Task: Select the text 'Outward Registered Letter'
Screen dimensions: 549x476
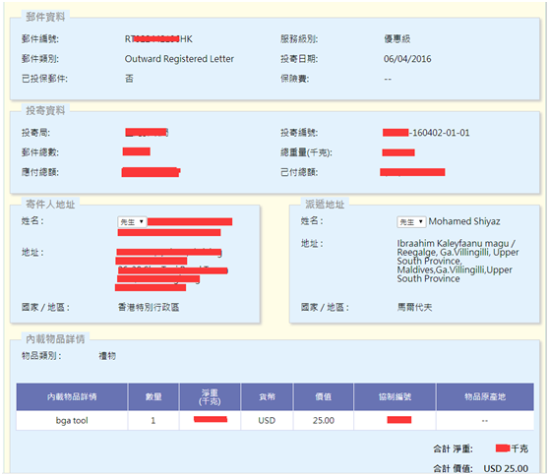Action: (x=179, y=59)
